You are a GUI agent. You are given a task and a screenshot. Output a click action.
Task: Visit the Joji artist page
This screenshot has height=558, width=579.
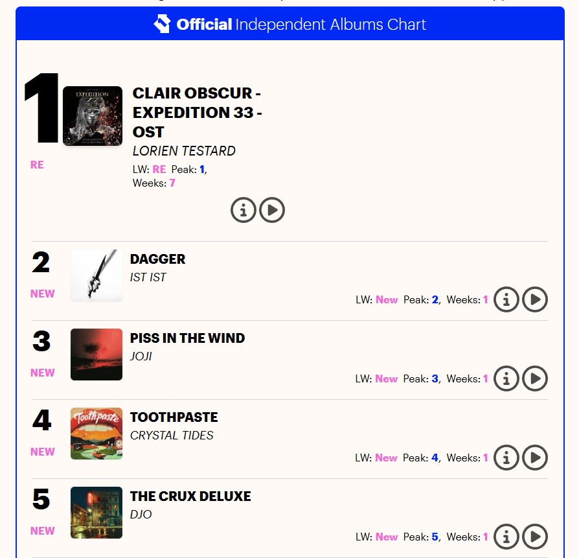(x=141, y=356)
